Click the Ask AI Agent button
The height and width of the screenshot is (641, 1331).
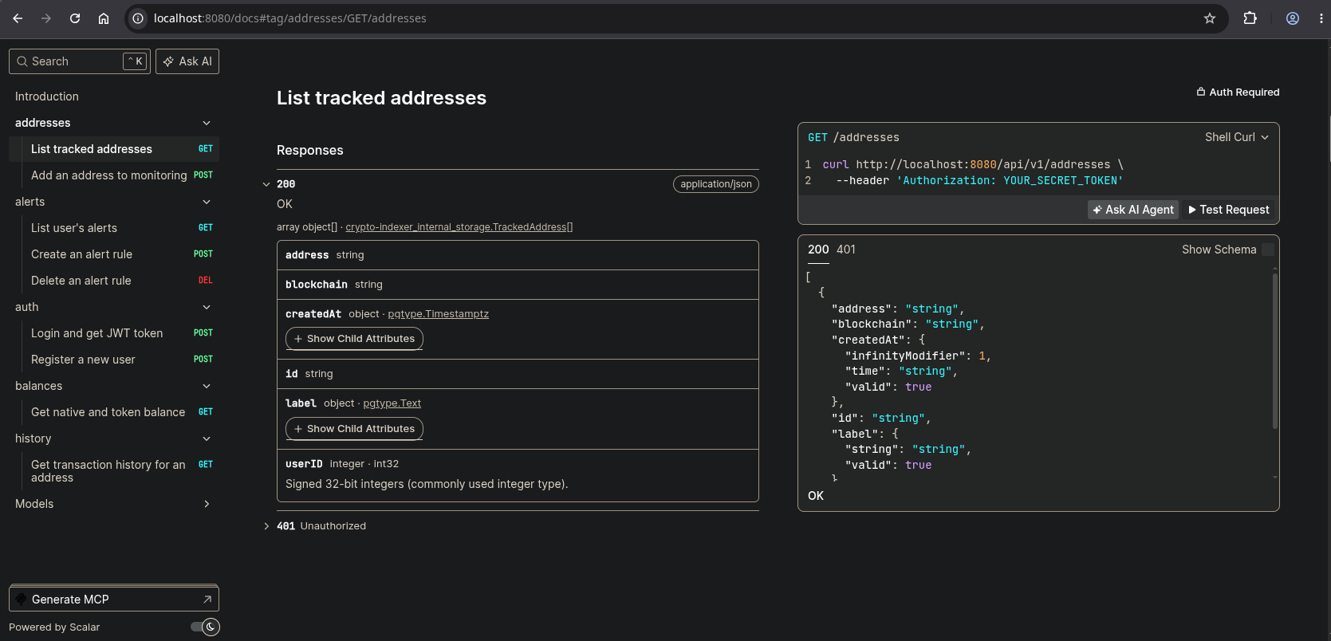tap(1133, 210)
